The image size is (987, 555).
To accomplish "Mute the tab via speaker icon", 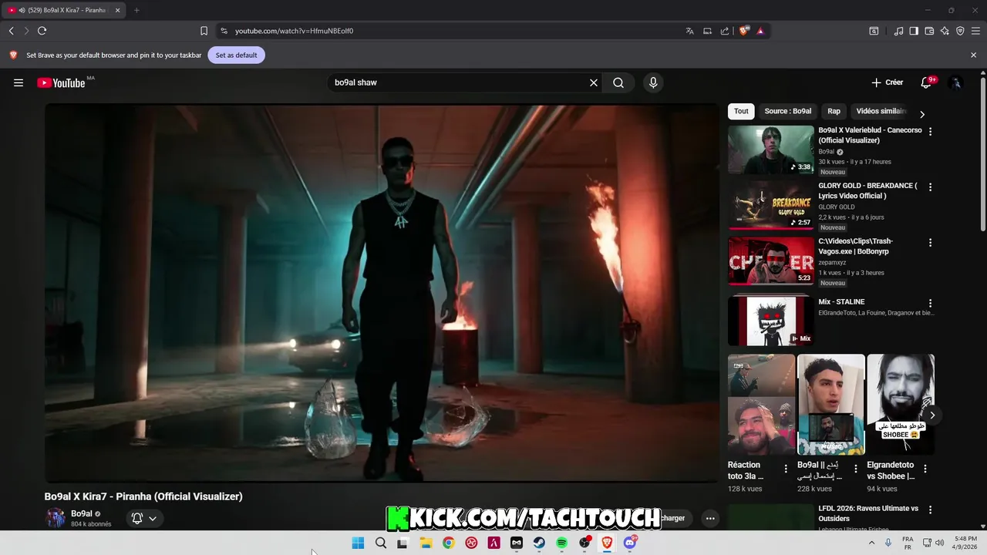I will [22, 10].
